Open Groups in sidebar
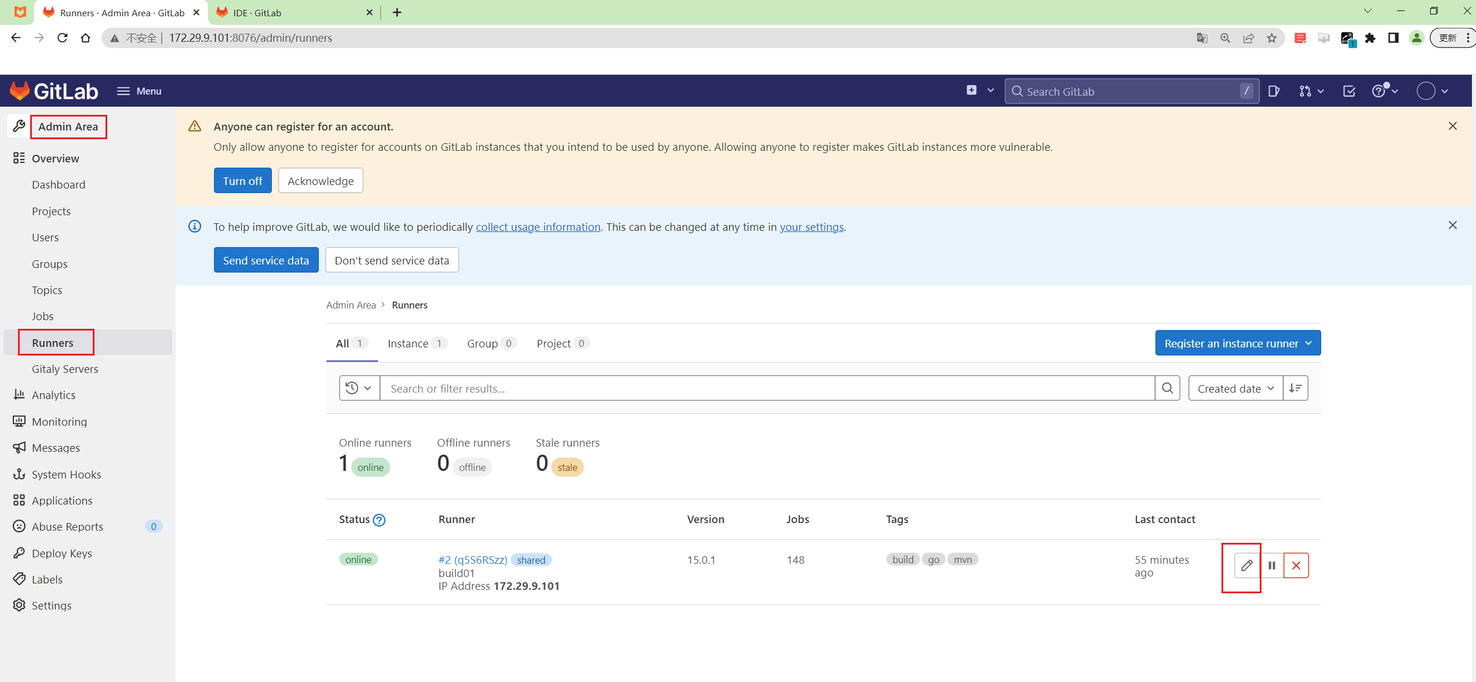This screenshot has width=1476, height=682. [x=50, y=264]
